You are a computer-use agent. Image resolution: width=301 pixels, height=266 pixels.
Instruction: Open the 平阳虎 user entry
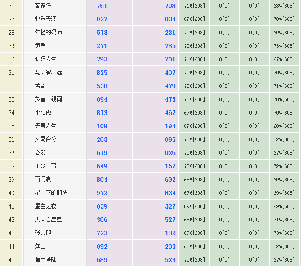[x=43, y=113]
